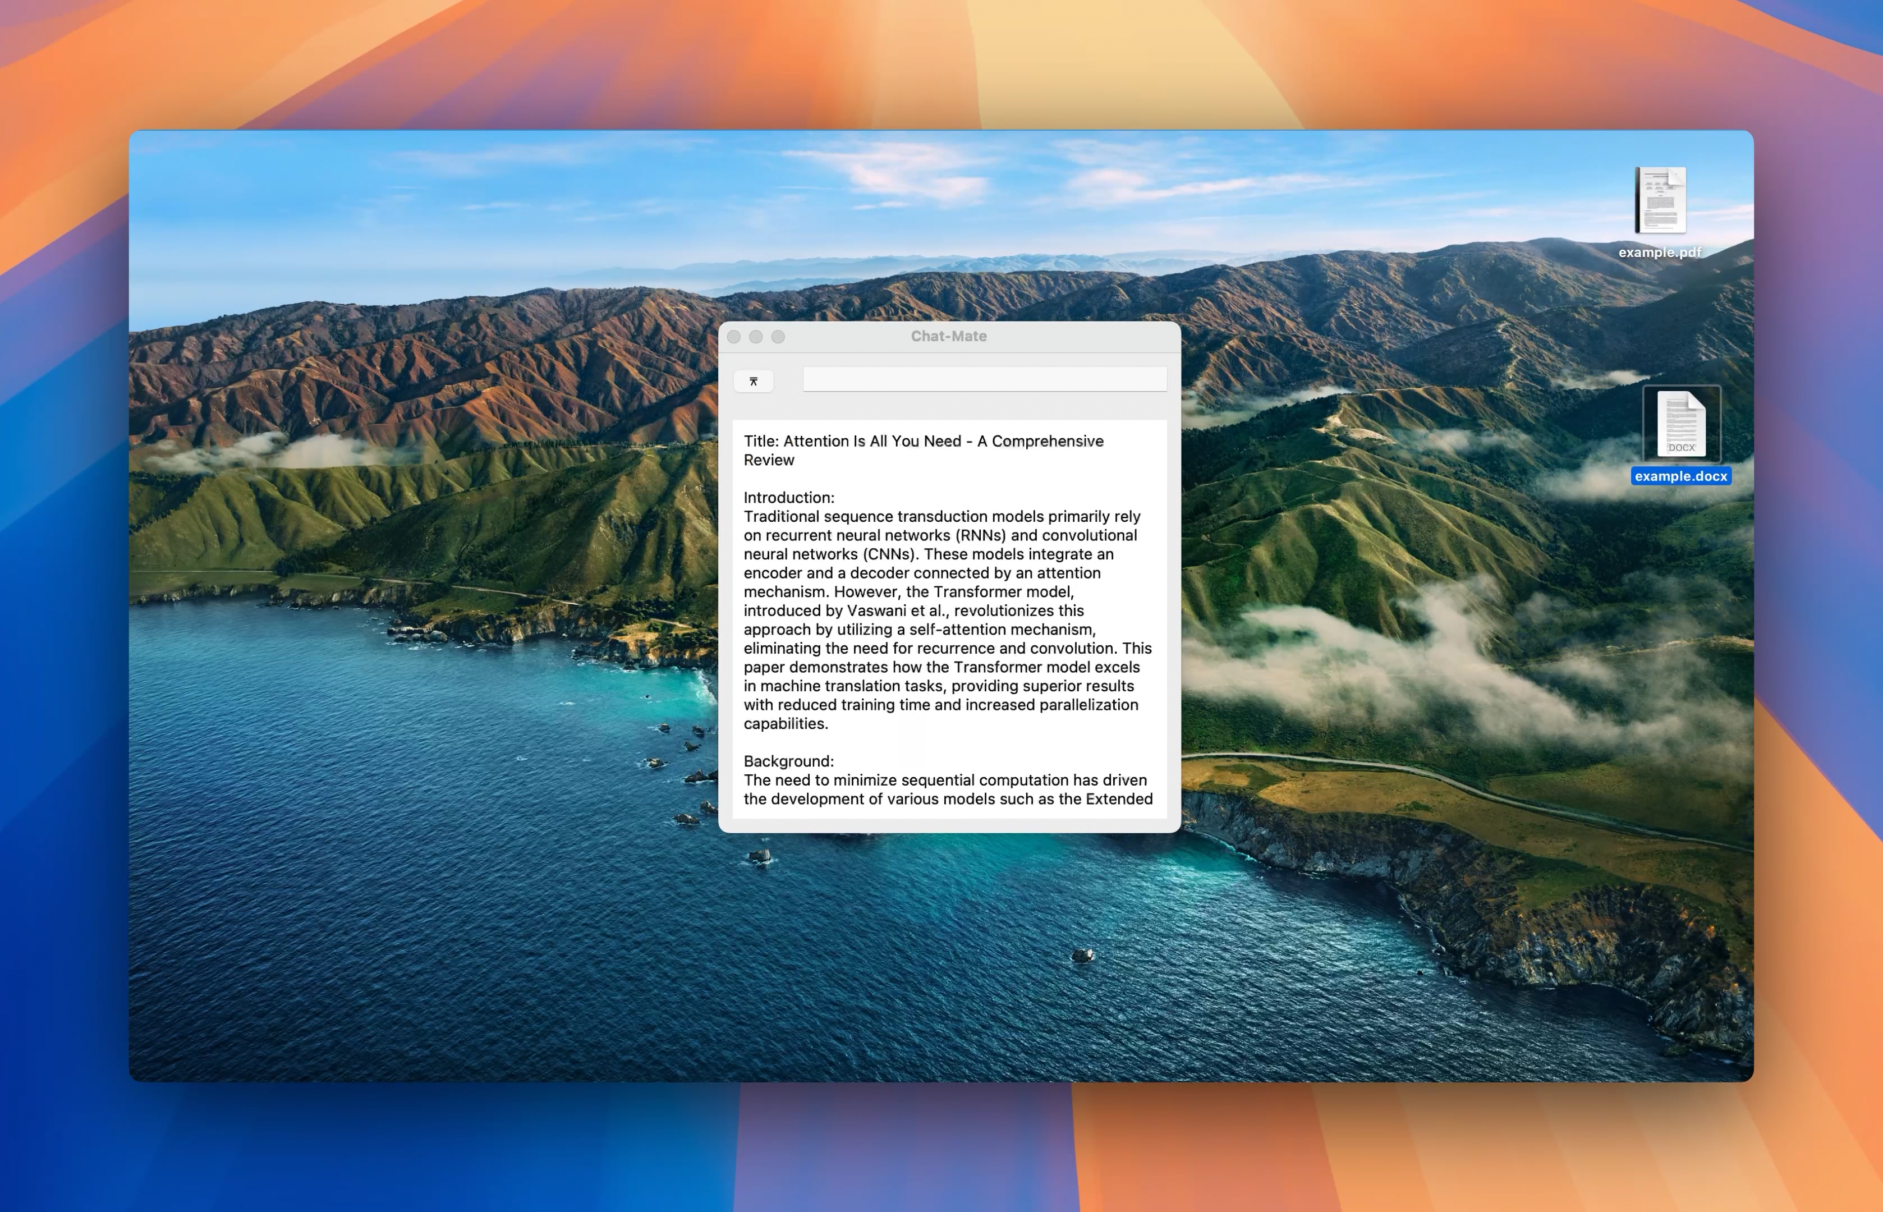Minimize the Chat-Mate window
This screenshot has width=1883, height=1212.
tap(756, 337)
